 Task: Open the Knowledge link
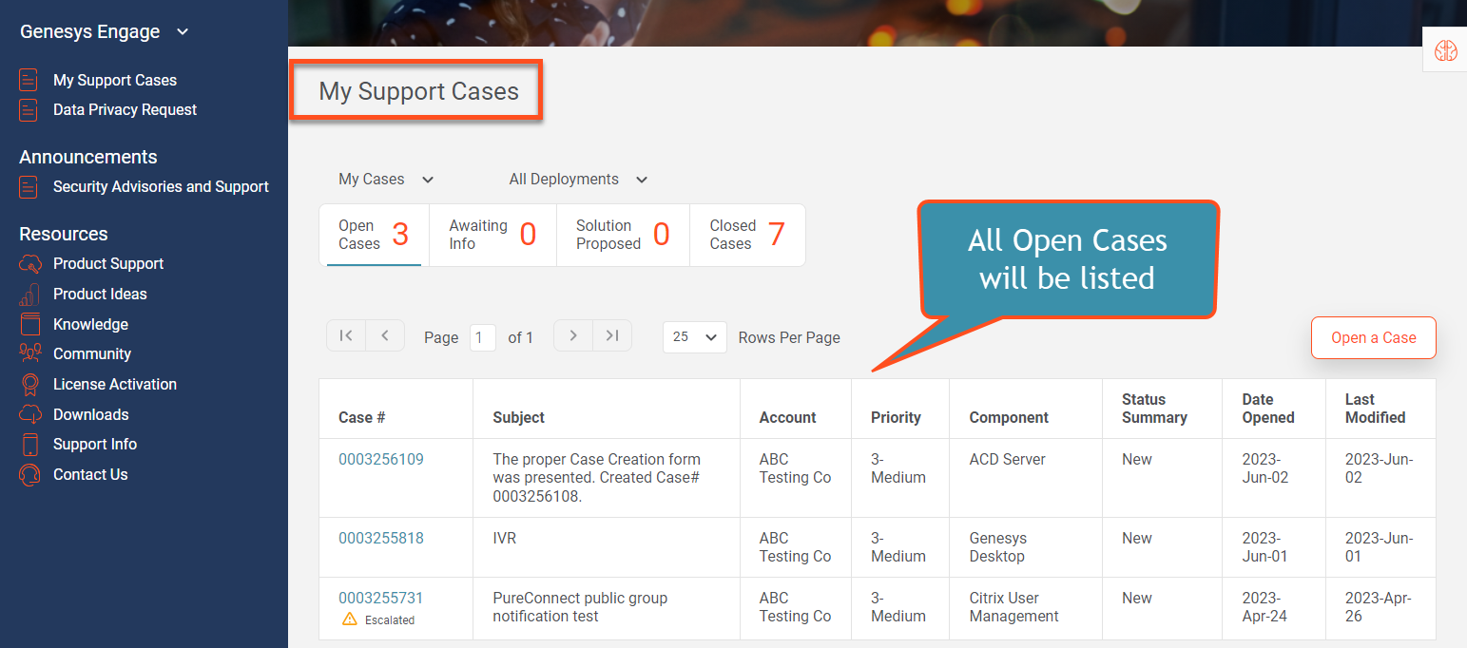[90, 324]
